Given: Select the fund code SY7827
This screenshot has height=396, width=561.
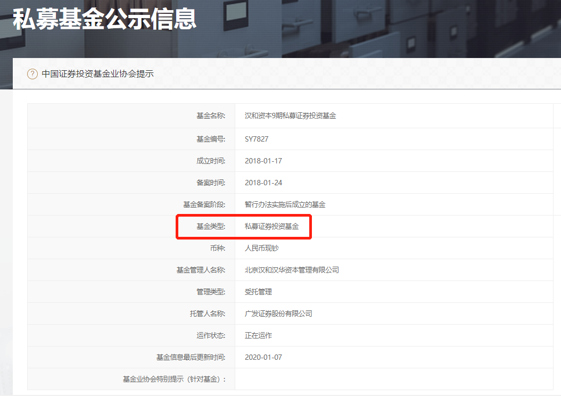Looking at the screenshot, I should [x=256, y=139].
